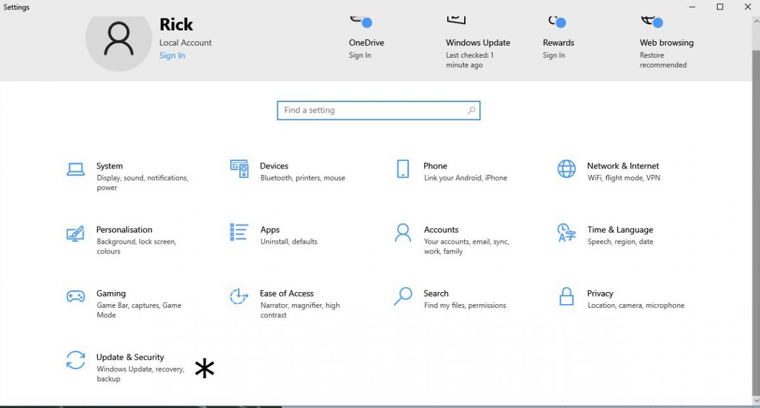Click 'Speech, region, date' description
This screenshot has width=760, height=408.
tap(620, 242)
